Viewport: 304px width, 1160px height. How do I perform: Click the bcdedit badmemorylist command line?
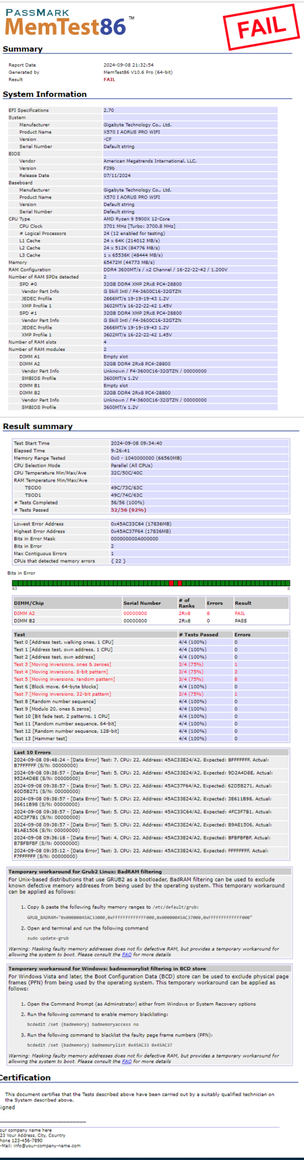(100, 1045)
